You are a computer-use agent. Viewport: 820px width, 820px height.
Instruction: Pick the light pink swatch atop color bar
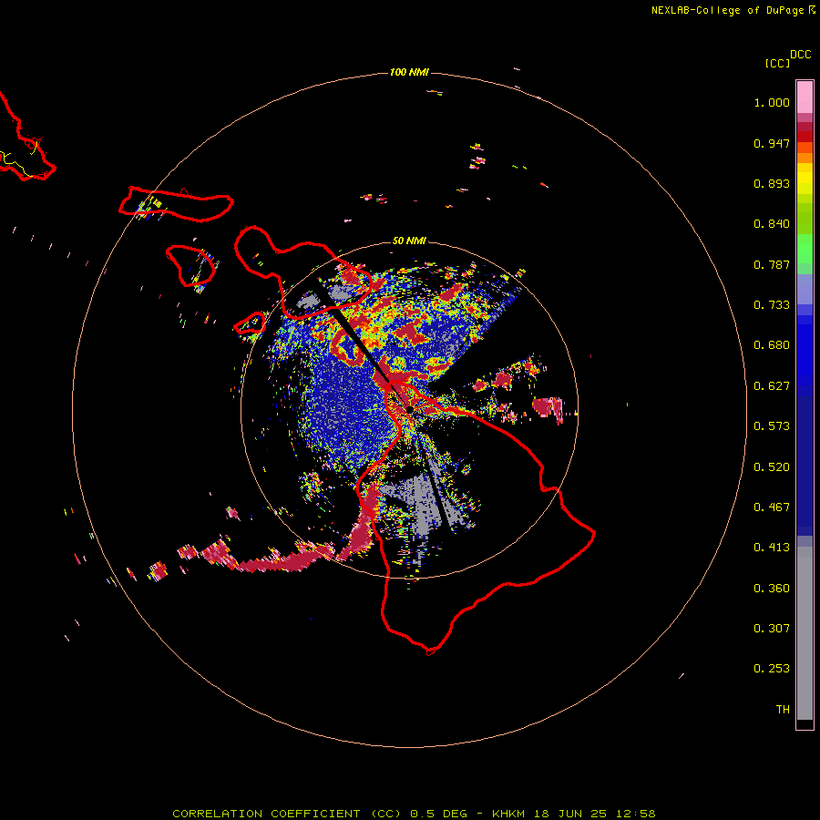(x=805, y=97)
